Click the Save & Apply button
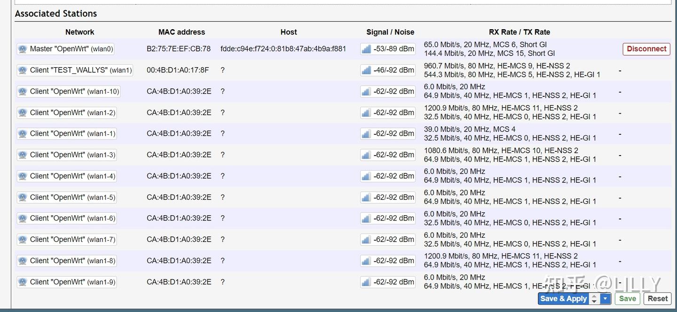The width and height of the screenshot is (677, 312). point(563,298)
